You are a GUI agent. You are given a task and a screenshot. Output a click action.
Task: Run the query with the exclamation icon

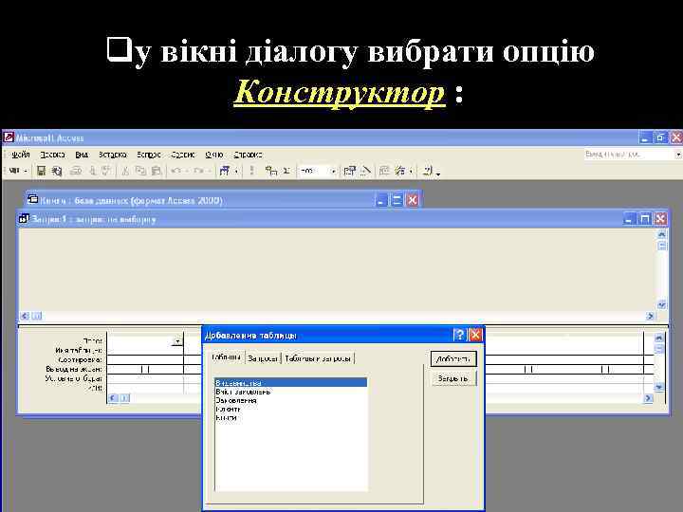click(251, 171)
